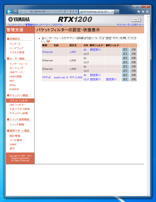The height and width of the screenshot is (202, 156).
Task: Follow the トップページへ link
Action: coord(15,25)
